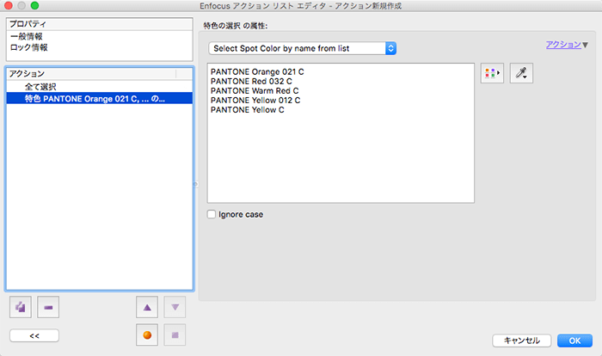Select PANTONE Yellow 012 C in list
The height and width of the screenshot is (356, 602).
pyautogui.click(x=255, y=101)
